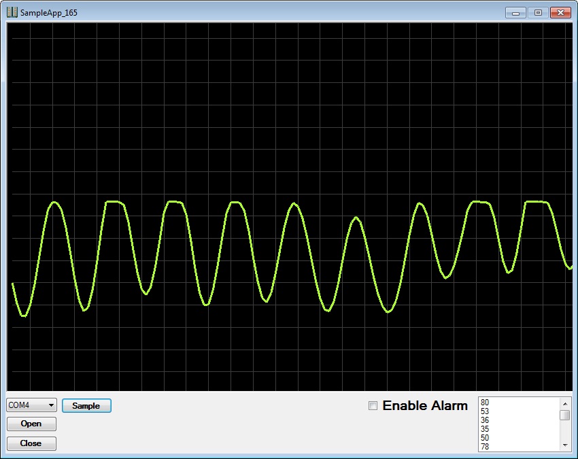
Task: Minimize the SampleApp_165 window
Action: pyautogui.click(x=516, y=12)
